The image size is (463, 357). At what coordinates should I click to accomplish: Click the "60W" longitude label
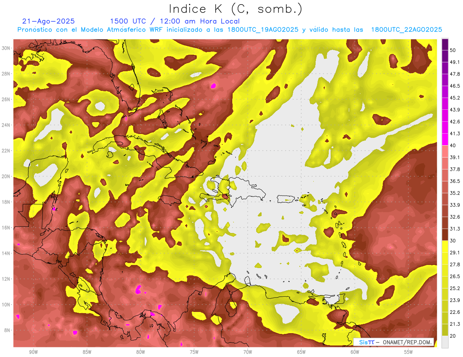[x=355, y=352]
